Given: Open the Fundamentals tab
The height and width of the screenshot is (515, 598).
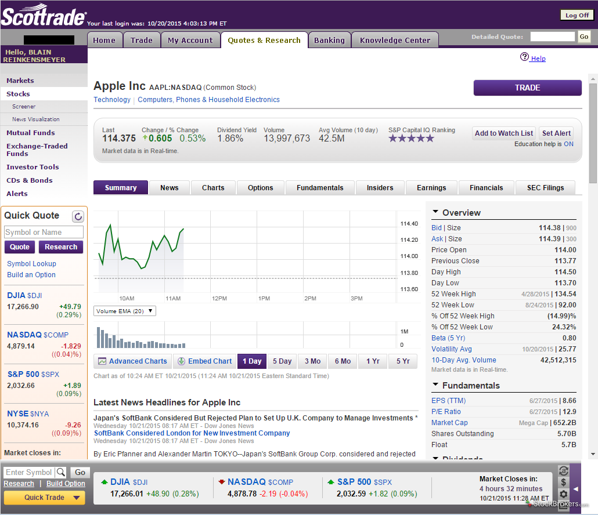Looking at the screenshot, I should [x=320, y=188].
